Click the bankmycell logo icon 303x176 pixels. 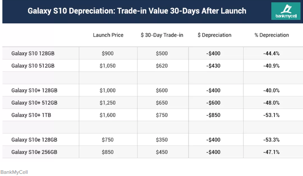(x=286, y=11)
